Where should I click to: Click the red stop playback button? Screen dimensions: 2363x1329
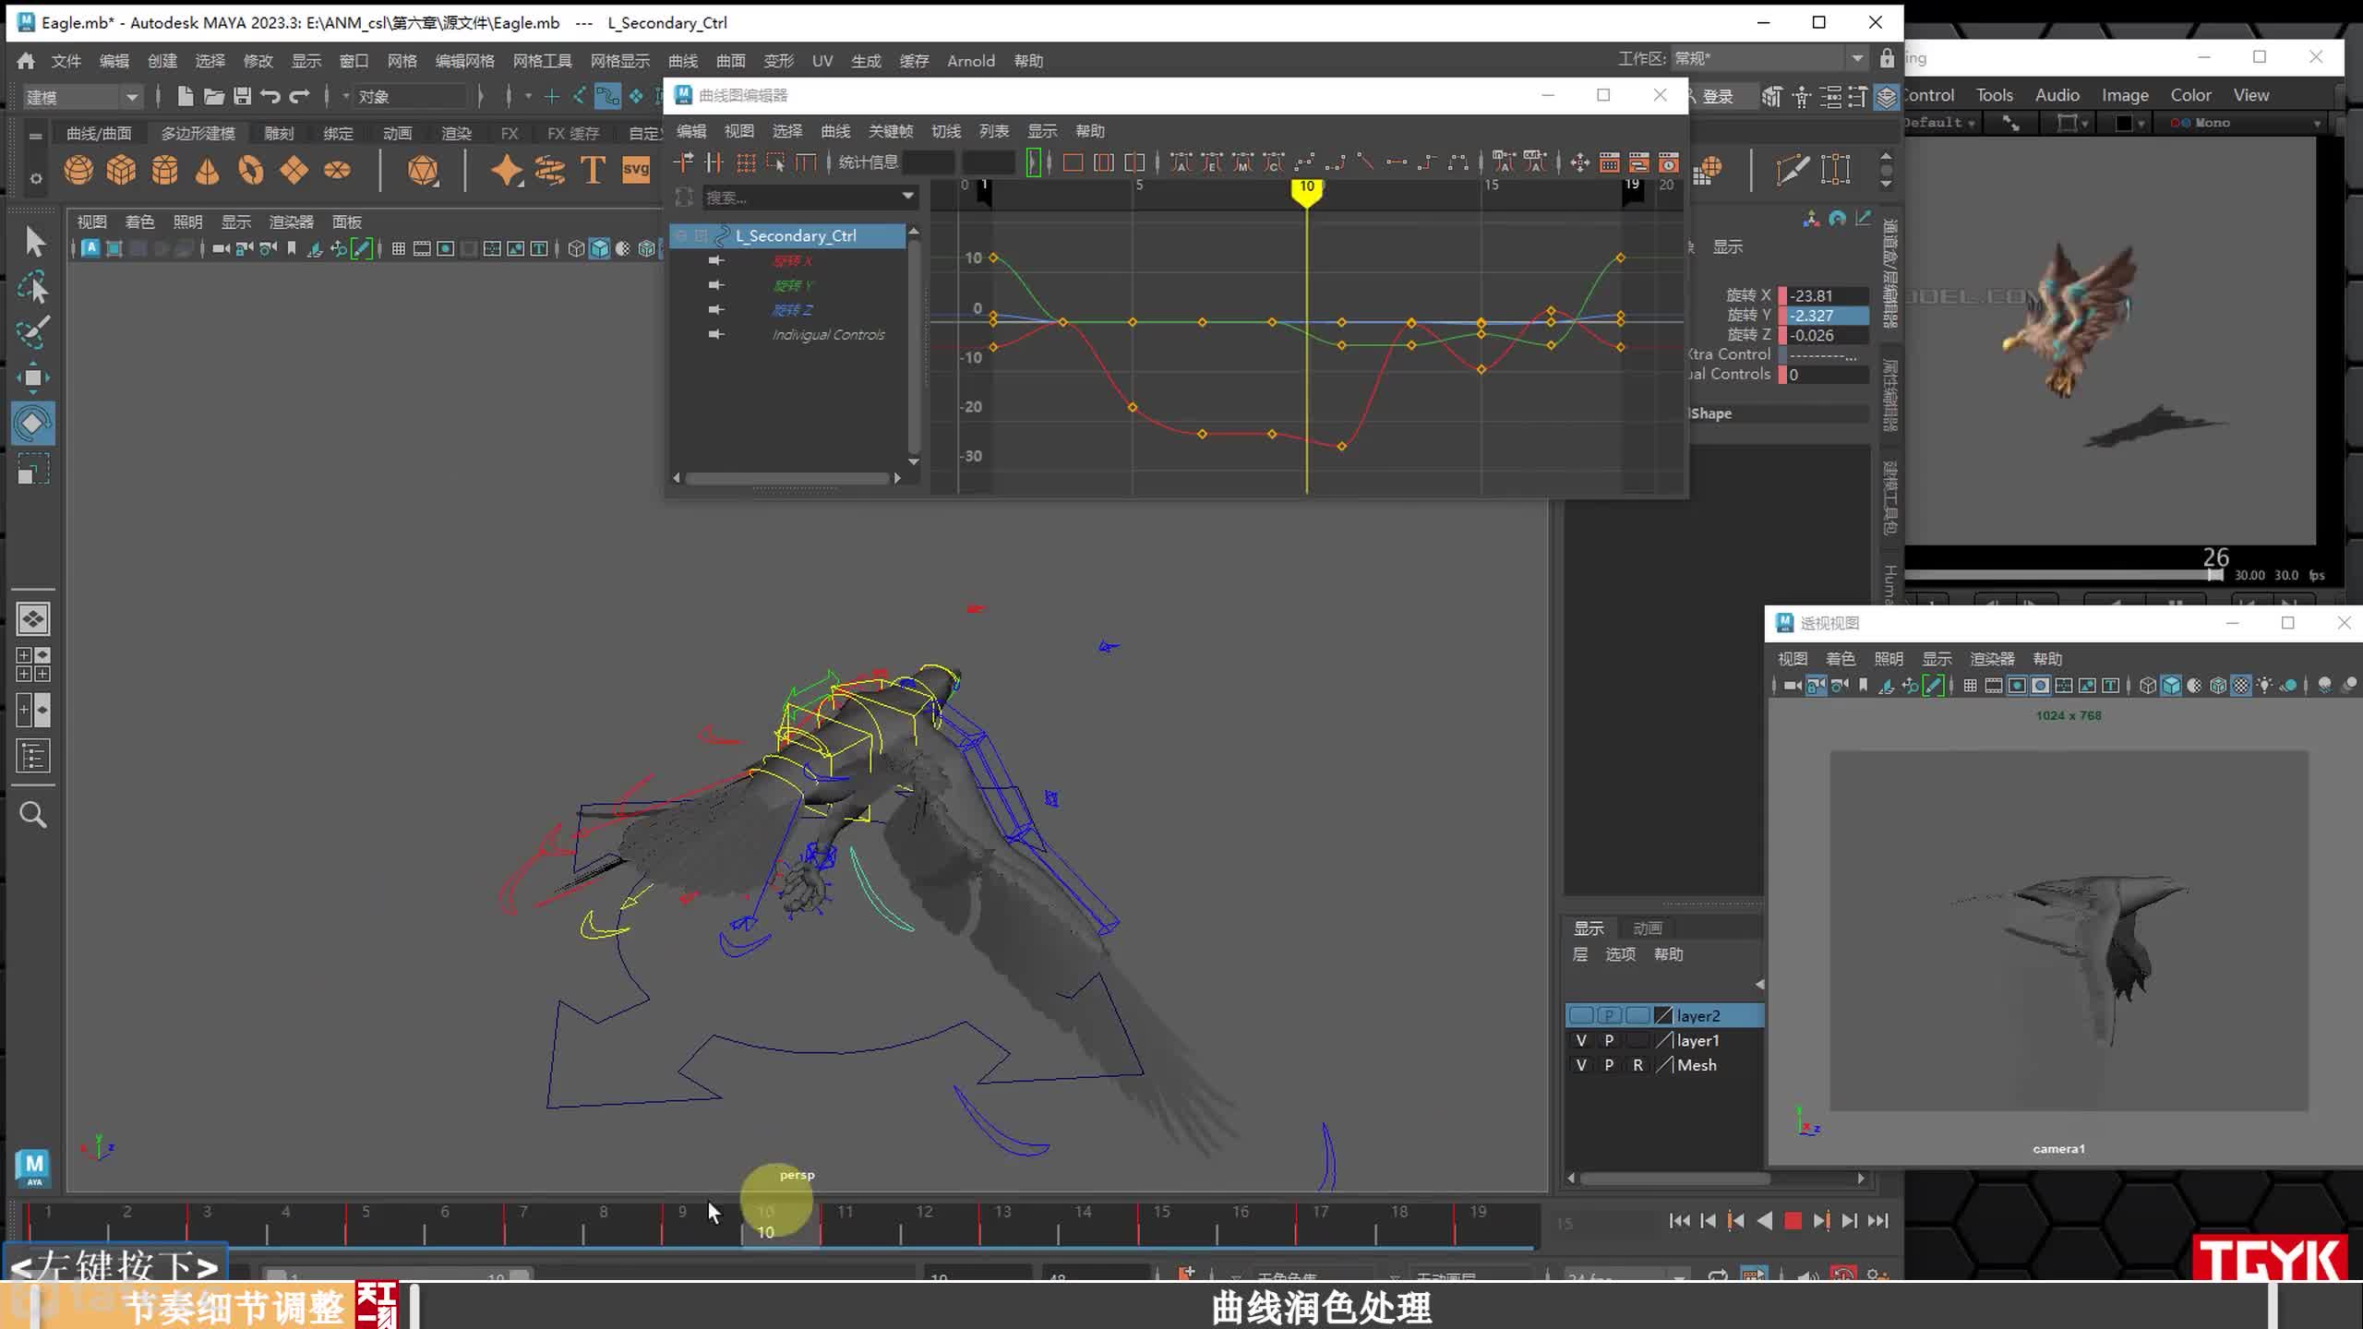point(1793,1221)
